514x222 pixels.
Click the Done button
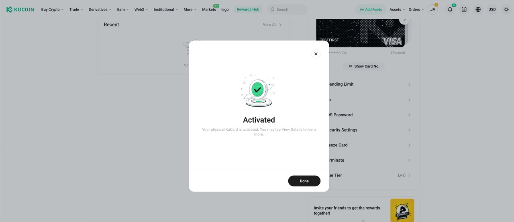tap(304, 181)
